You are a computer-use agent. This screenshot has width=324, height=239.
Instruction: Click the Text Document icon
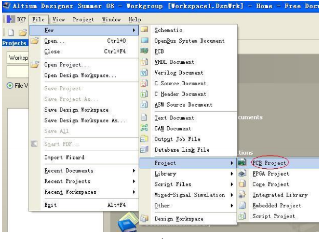click(x=144, y=117)
